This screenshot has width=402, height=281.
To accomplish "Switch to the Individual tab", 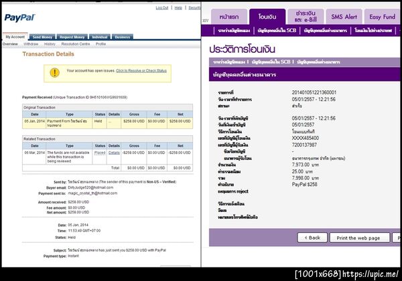I will [x=99, y=37].
